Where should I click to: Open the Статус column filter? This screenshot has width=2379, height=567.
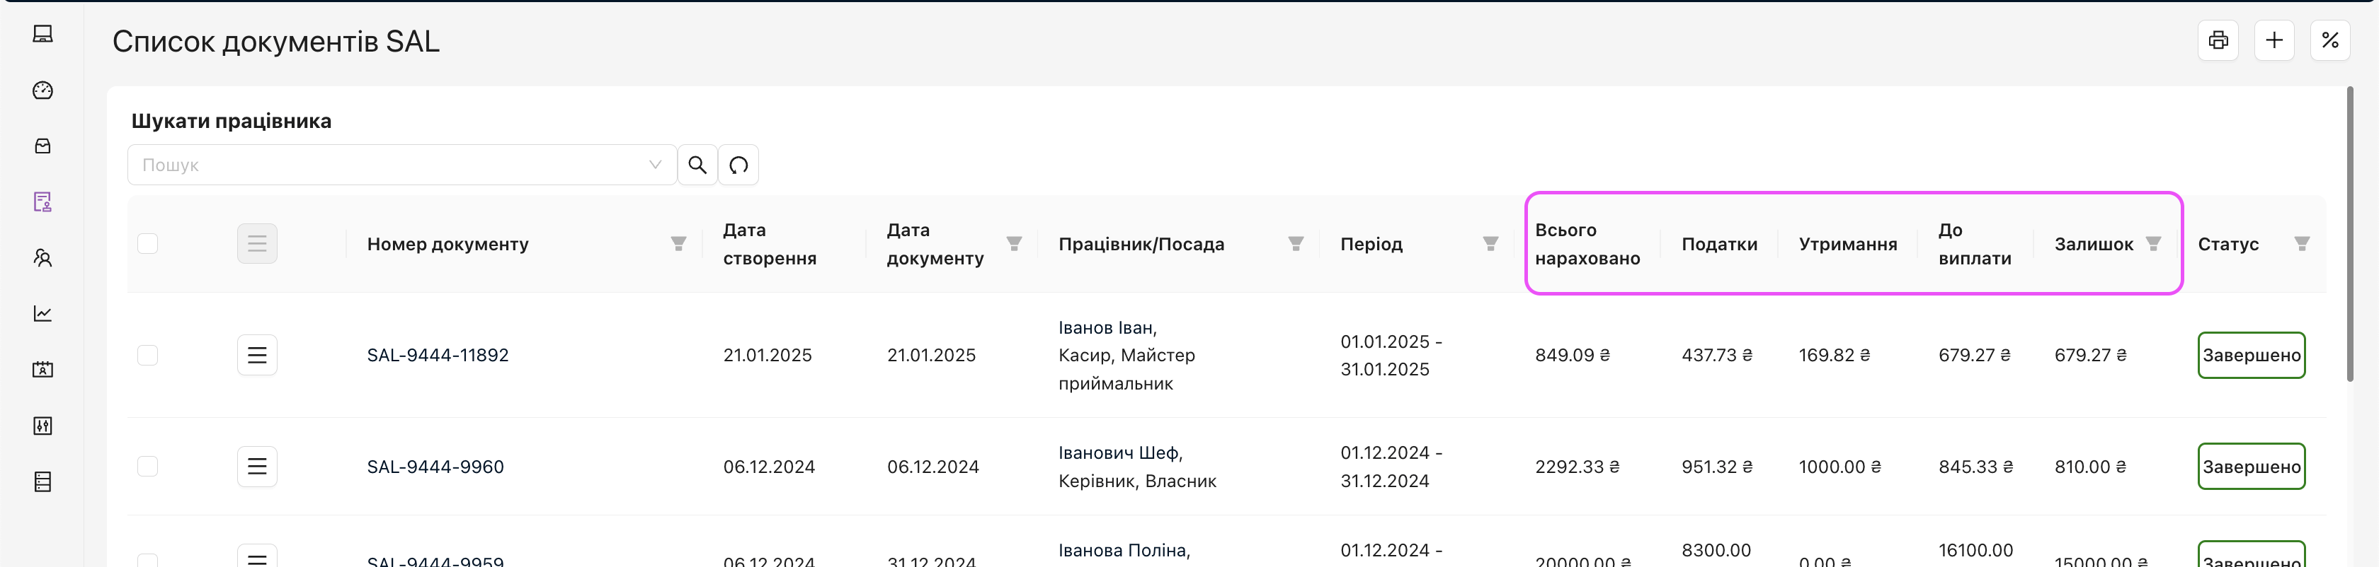point(2301,243)
